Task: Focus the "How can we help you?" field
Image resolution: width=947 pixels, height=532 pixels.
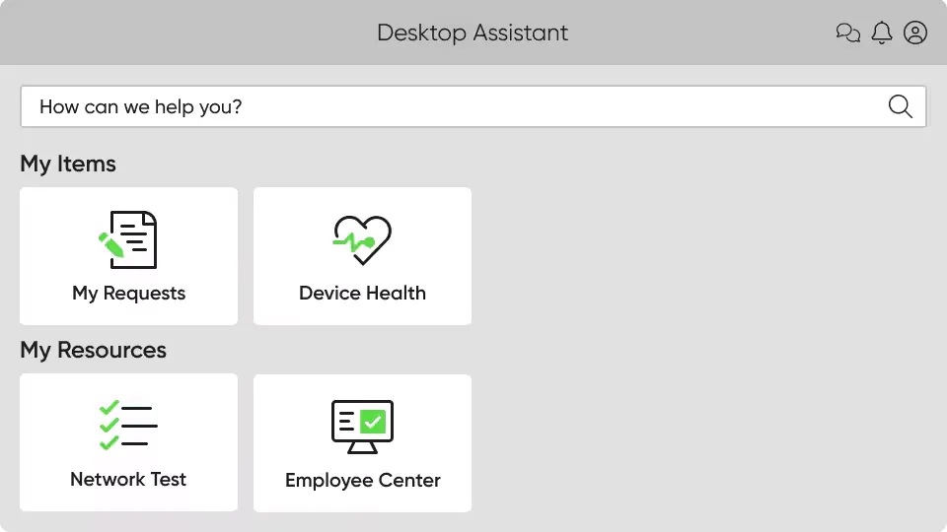Action: (x=454, y=106)
